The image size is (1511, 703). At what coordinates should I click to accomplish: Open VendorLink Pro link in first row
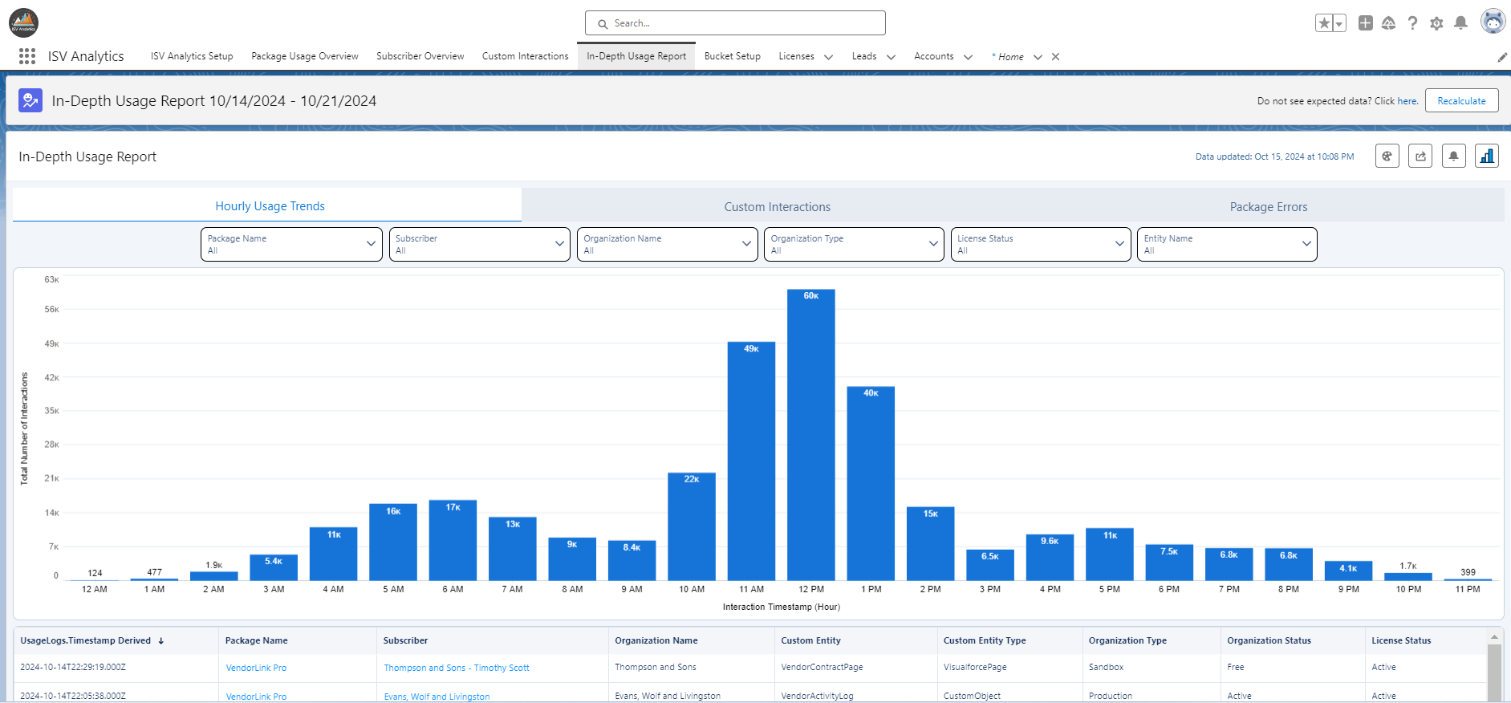tap(256, 668)
